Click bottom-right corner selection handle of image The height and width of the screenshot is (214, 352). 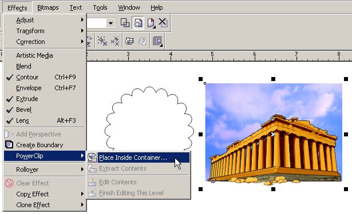[346, 189]
